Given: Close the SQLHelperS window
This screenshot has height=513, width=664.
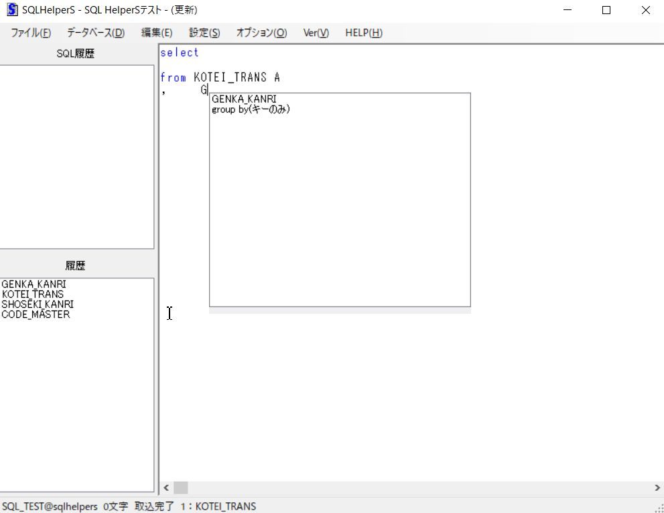Looking at the screenshot, I should pos(645,10).
